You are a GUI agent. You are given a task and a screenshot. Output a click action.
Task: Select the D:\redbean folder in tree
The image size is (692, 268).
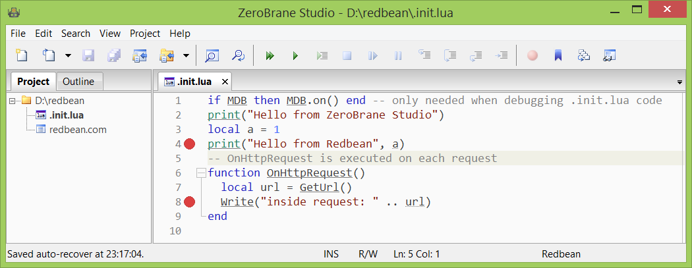(x=59, y=101)
